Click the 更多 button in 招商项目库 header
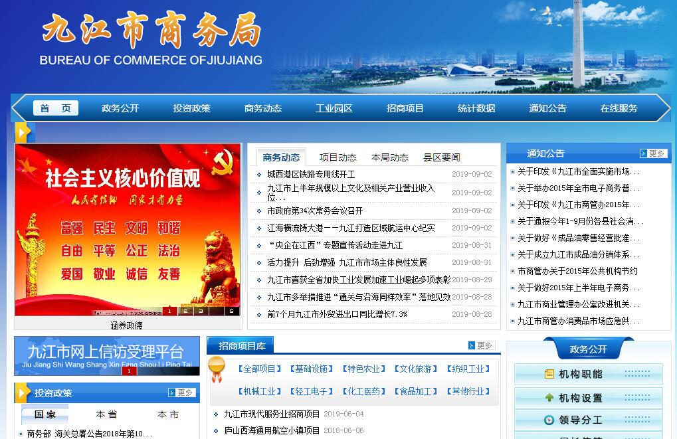The height and width of the screenshot is (439, 677). pyautogui.click(x=482, y=345)
